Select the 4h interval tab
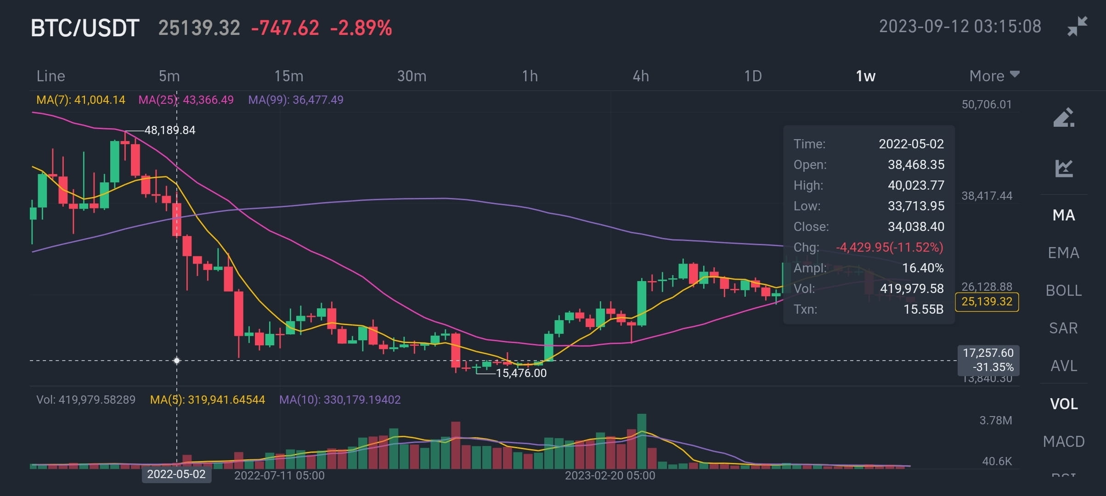The width and height of the screenshot is (1106, 496). coord(642,76)
